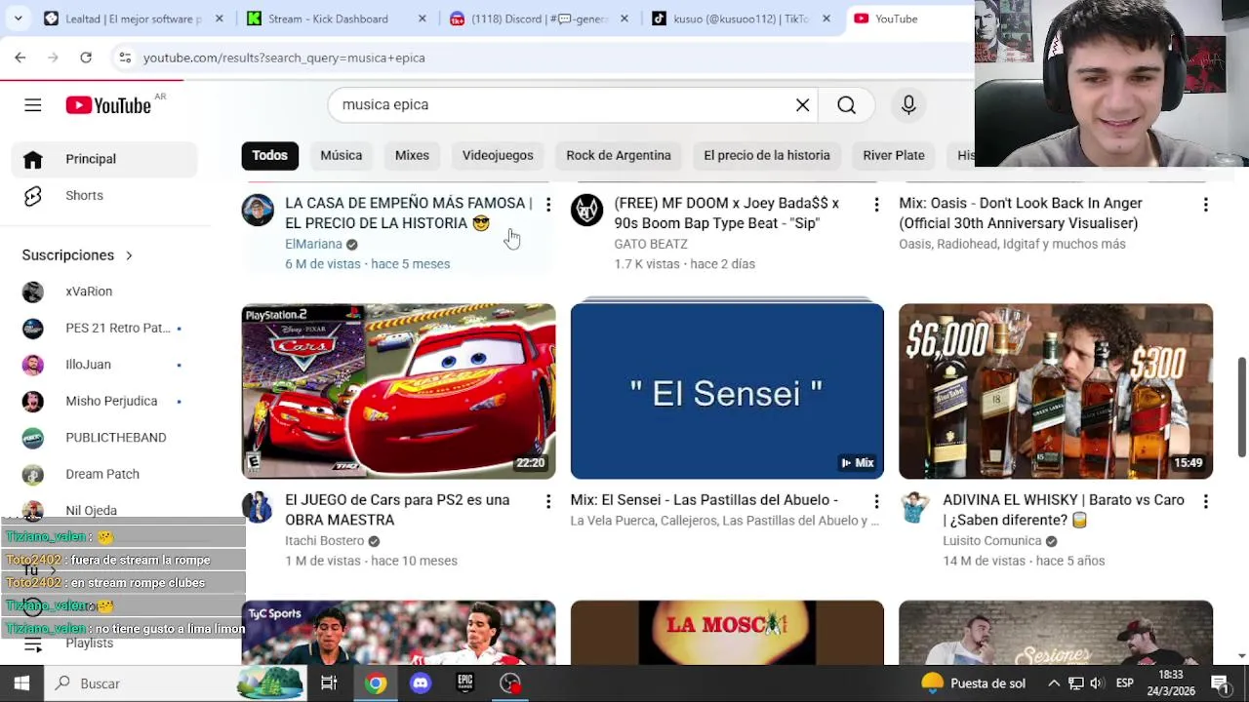The height and width of the screenshot is (702, 1249).
Task: Close the Kick Dashboard tab
Action: point(422,19)
